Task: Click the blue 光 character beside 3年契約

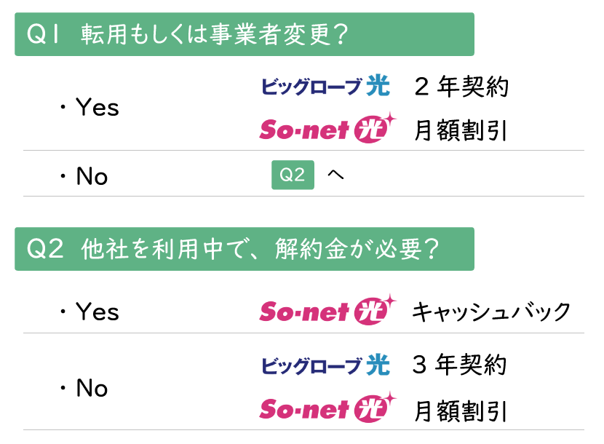Action: 378,365
